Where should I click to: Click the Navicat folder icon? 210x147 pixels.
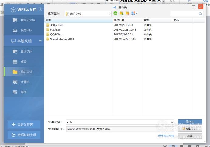[48, 30]
